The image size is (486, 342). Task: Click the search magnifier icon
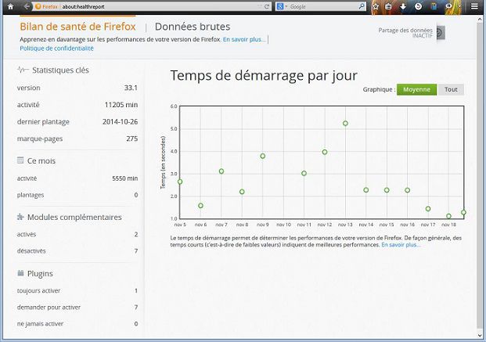pos(362,6)
